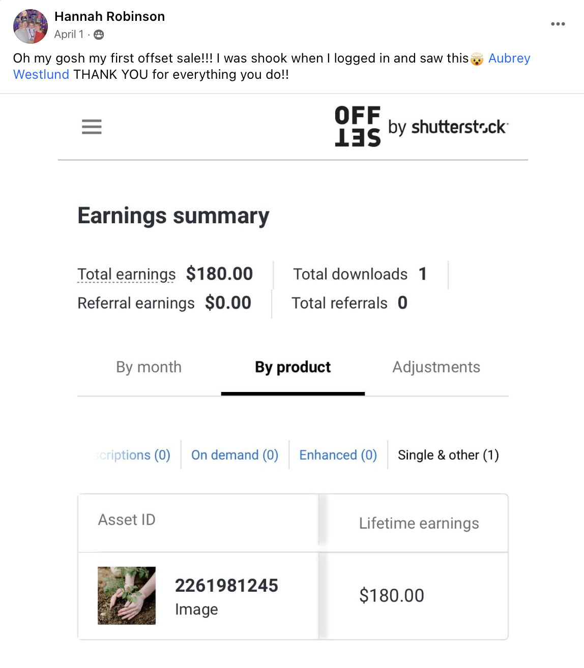Viewport: 584px width, 668px height.
Task: Select the By product tab
Action: 293,367
